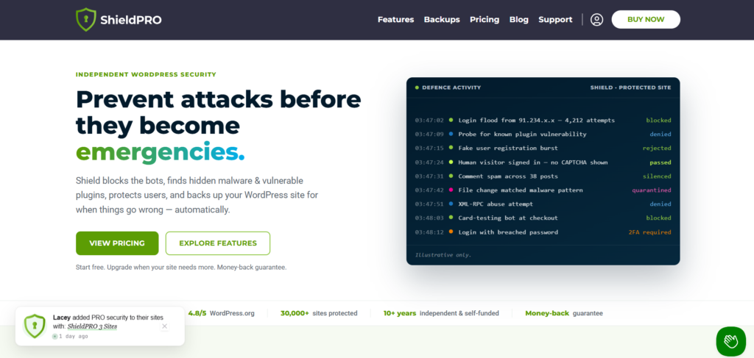
Task: Open the Support menu item
Action: [x=555, y=20]
